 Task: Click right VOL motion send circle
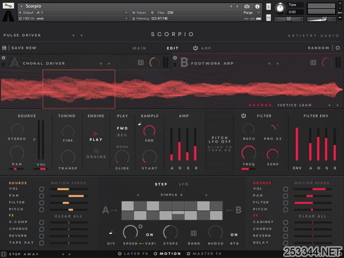click(x=285, y=189)
